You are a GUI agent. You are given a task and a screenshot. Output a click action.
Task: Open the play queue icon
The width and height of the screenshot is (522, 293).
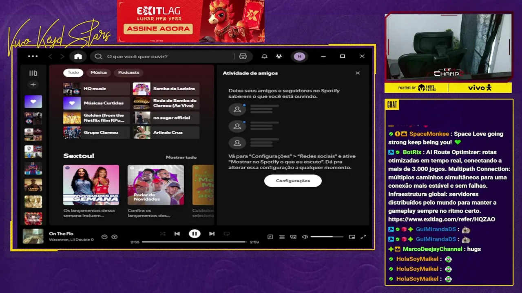(282, 237)
